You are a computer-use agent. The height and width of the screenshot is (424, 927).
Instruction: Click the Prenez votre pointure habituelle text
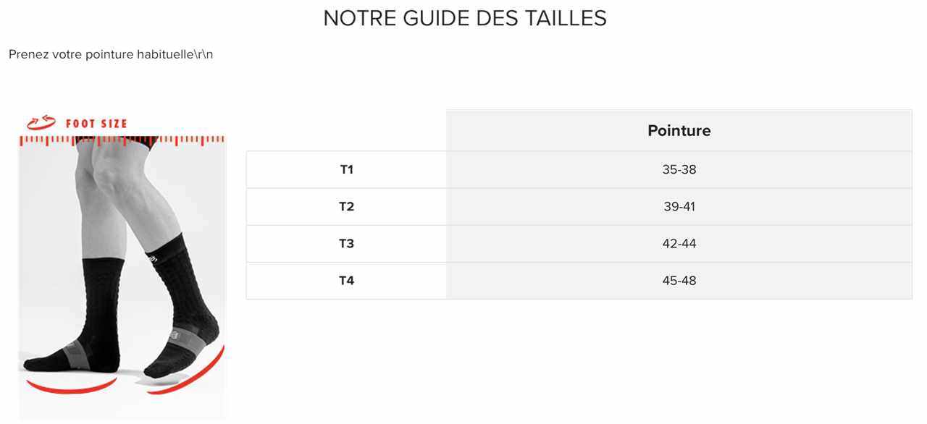[x=111, y=55]
